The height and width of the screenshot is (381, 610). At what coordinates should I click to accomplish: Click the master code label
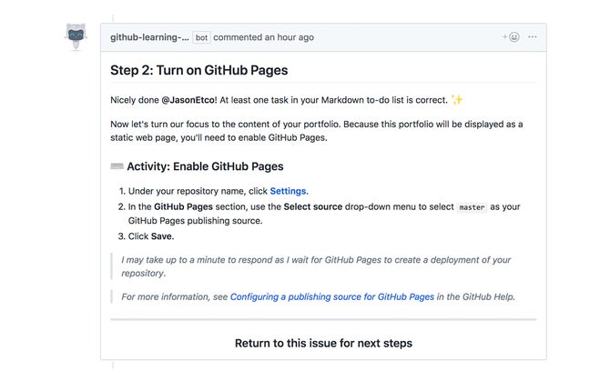pos(472,207)
